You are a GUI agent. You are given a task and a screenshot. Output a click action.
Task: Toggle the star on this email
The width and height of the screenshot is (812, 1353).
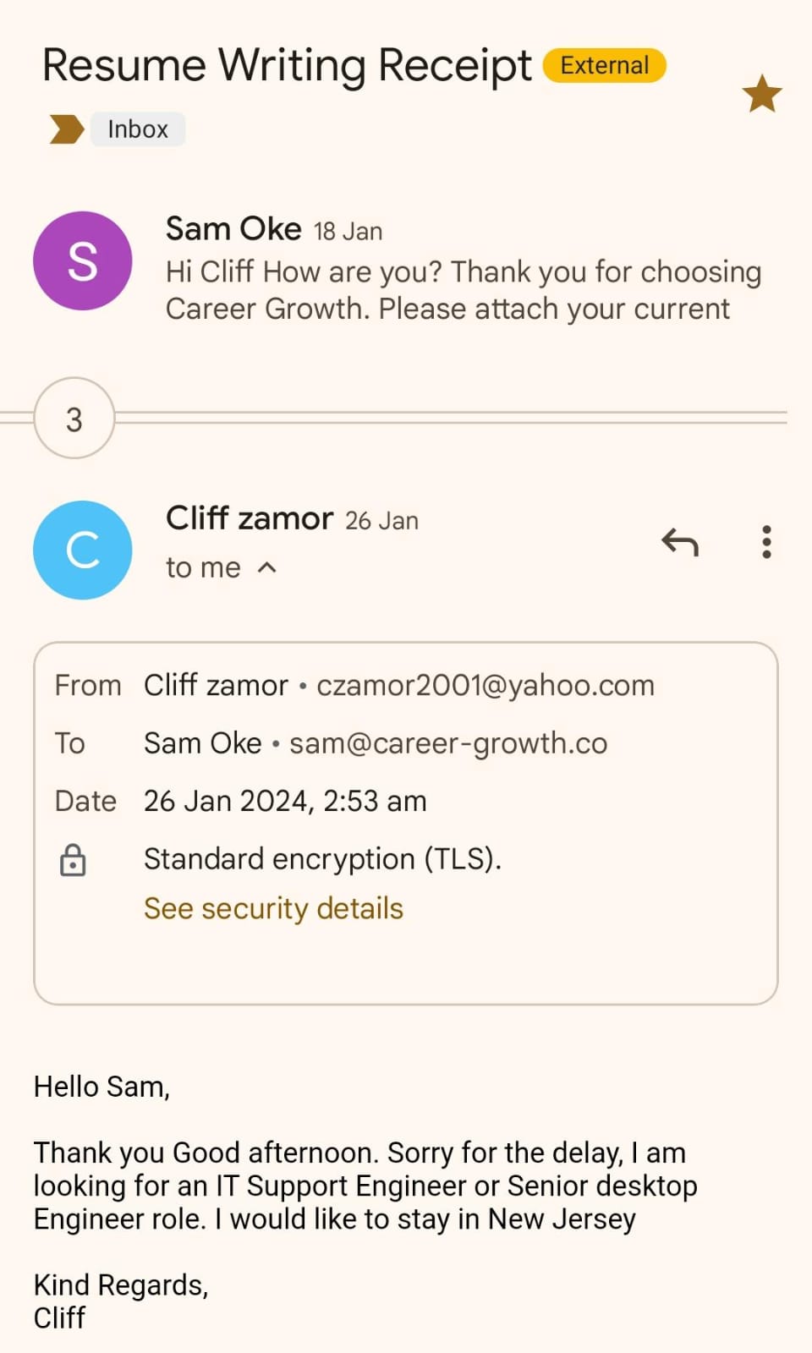(761, 93)
